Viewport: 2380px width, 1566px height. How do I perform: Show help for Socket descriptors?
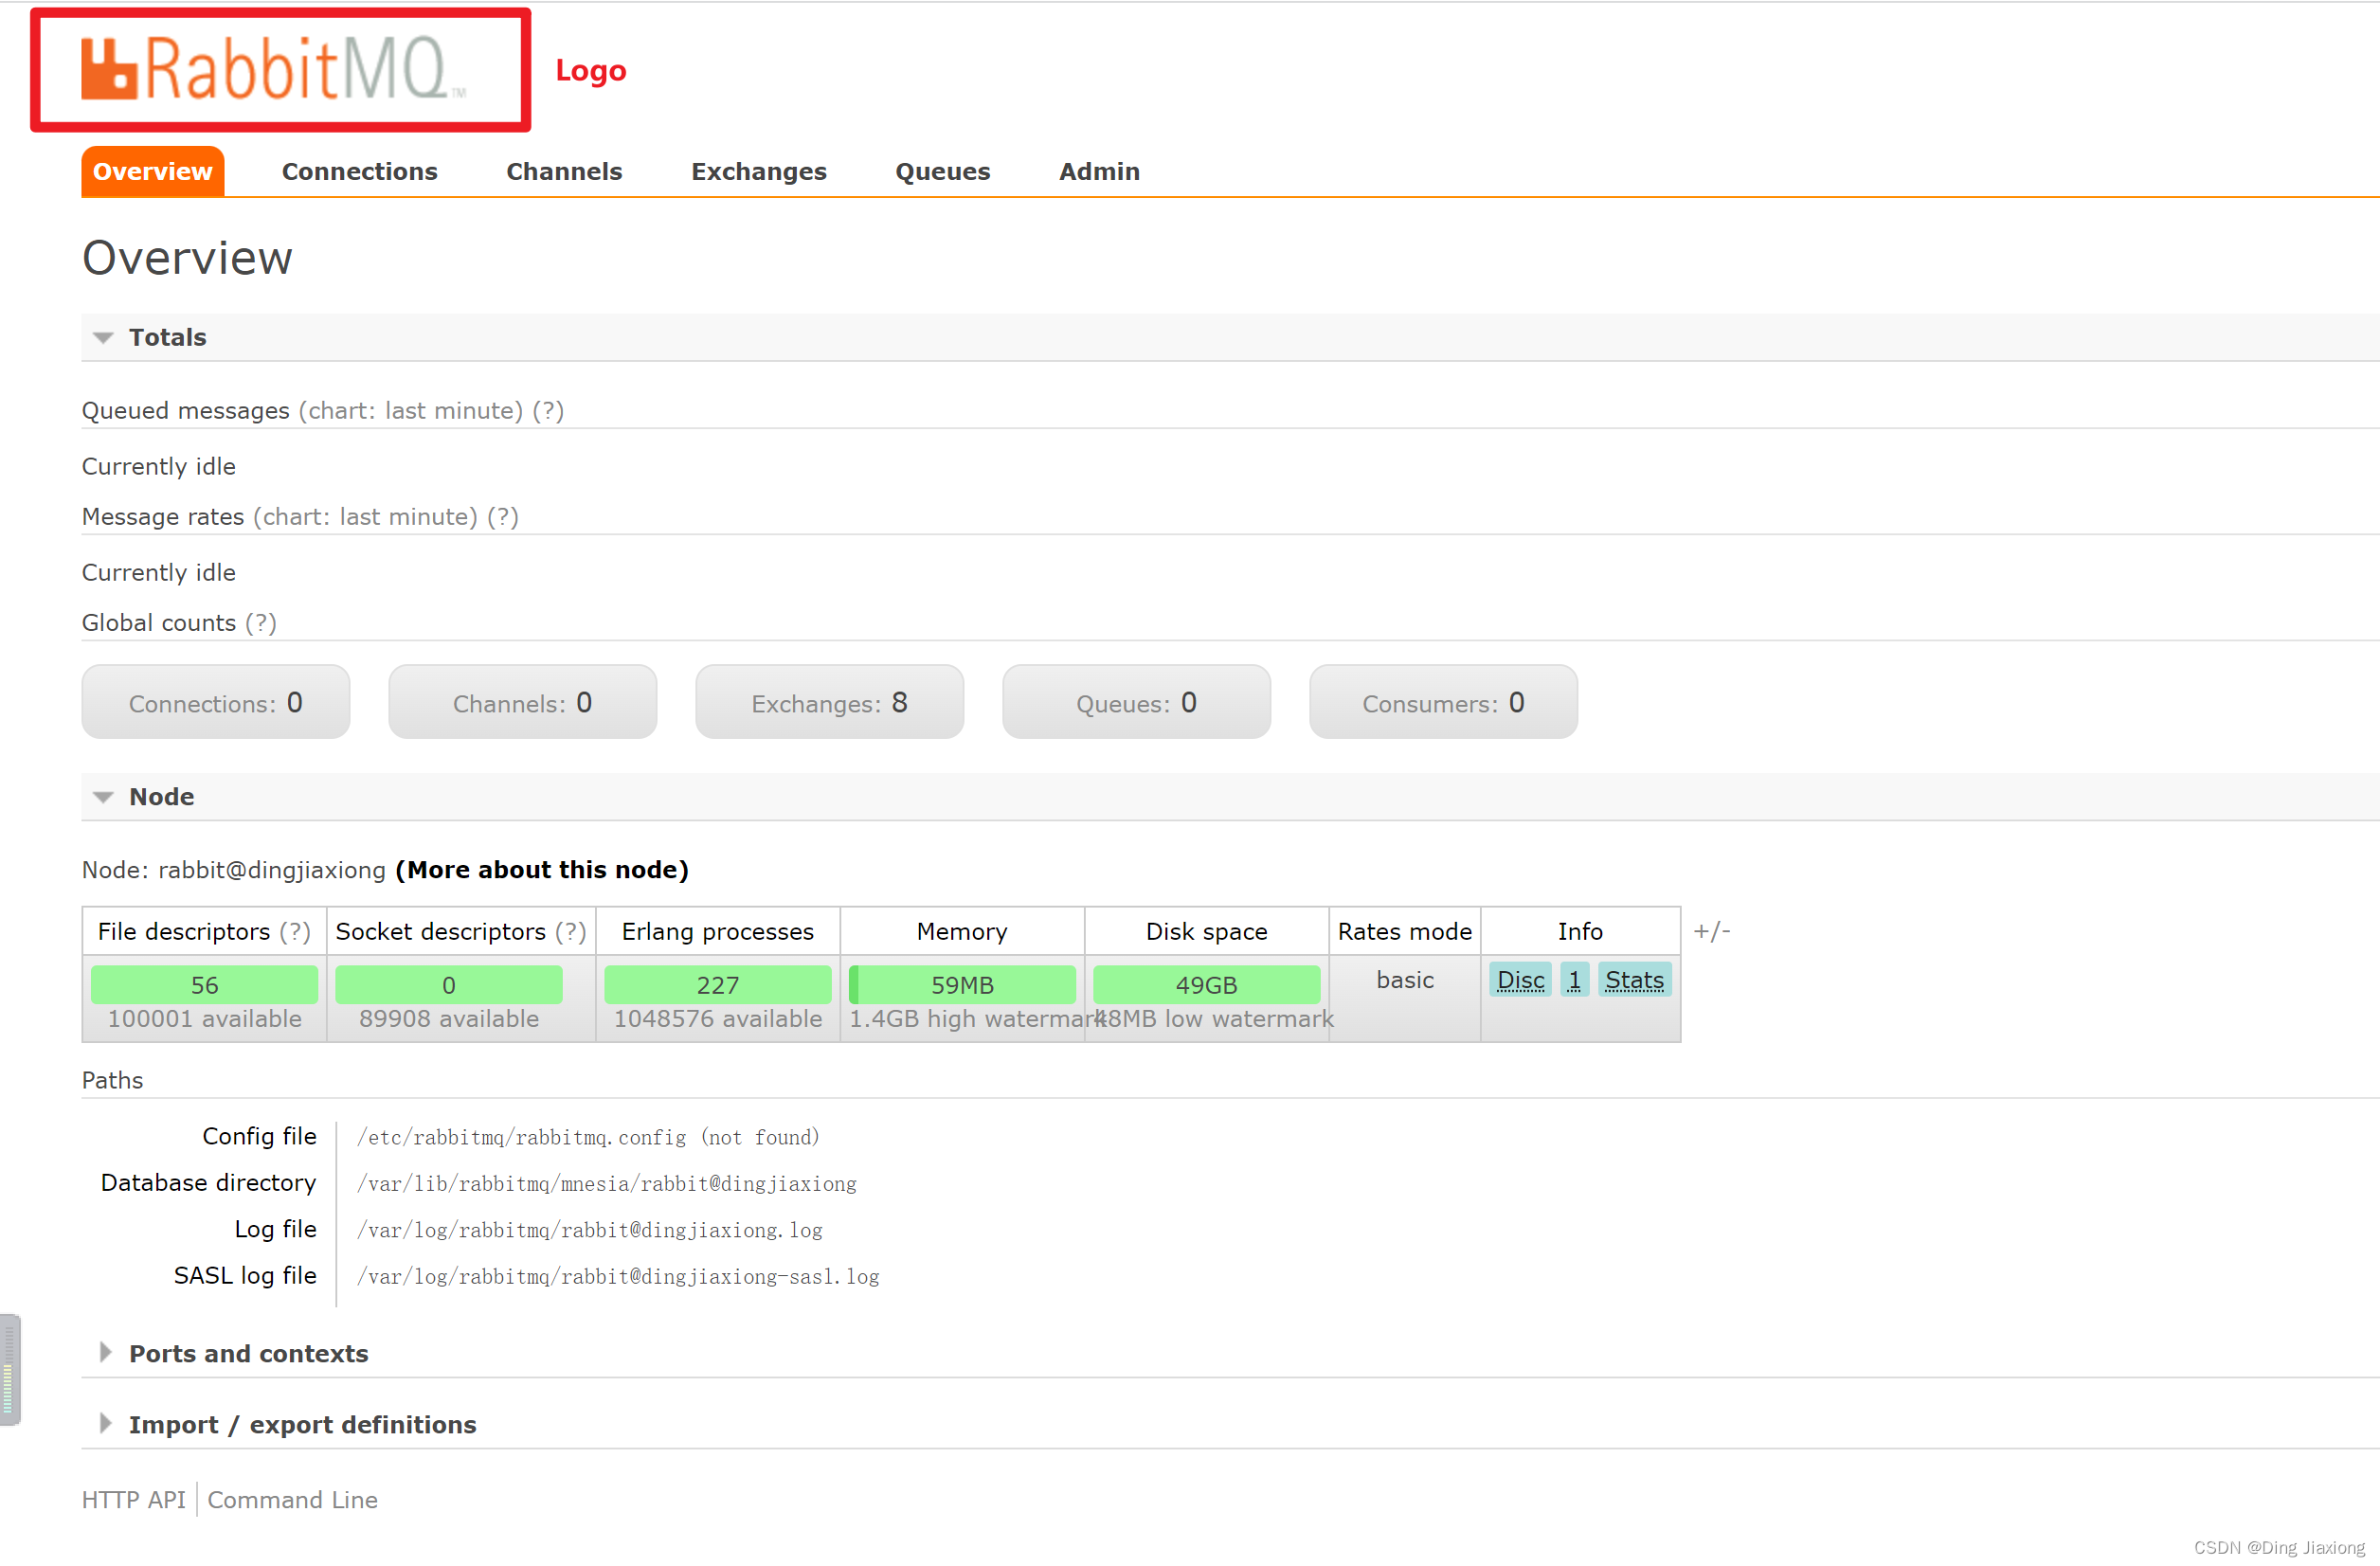[571, 932]
